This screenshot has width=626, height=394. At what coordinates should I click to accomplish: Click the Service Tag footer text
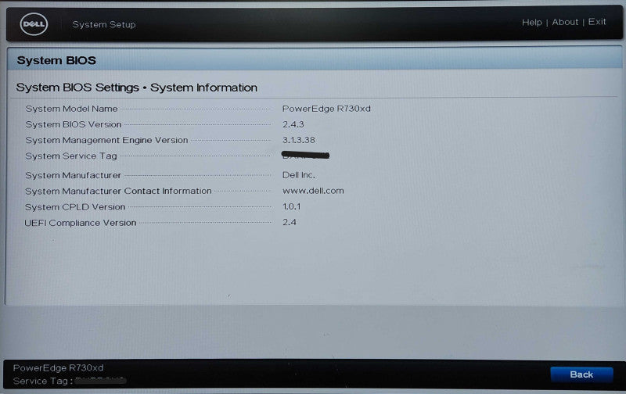pyautogui.click(x=70, y=381)
